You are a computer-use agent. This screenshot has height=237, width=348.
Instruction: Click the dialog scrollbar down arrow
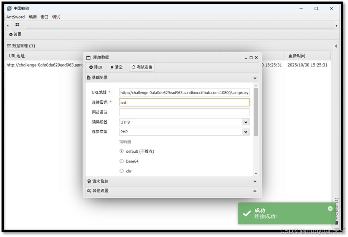[x=256, y=174]
